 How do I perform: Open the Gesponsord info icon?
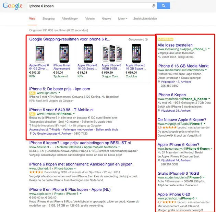[146, 39]
